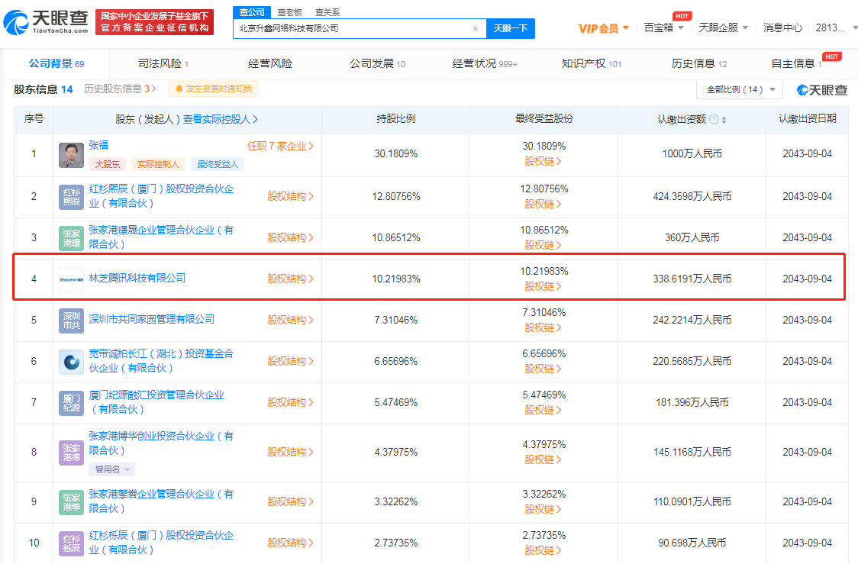858x564 pixels.
Task: Open 查看实际控股人 link
Action: [x=220, y=119]
